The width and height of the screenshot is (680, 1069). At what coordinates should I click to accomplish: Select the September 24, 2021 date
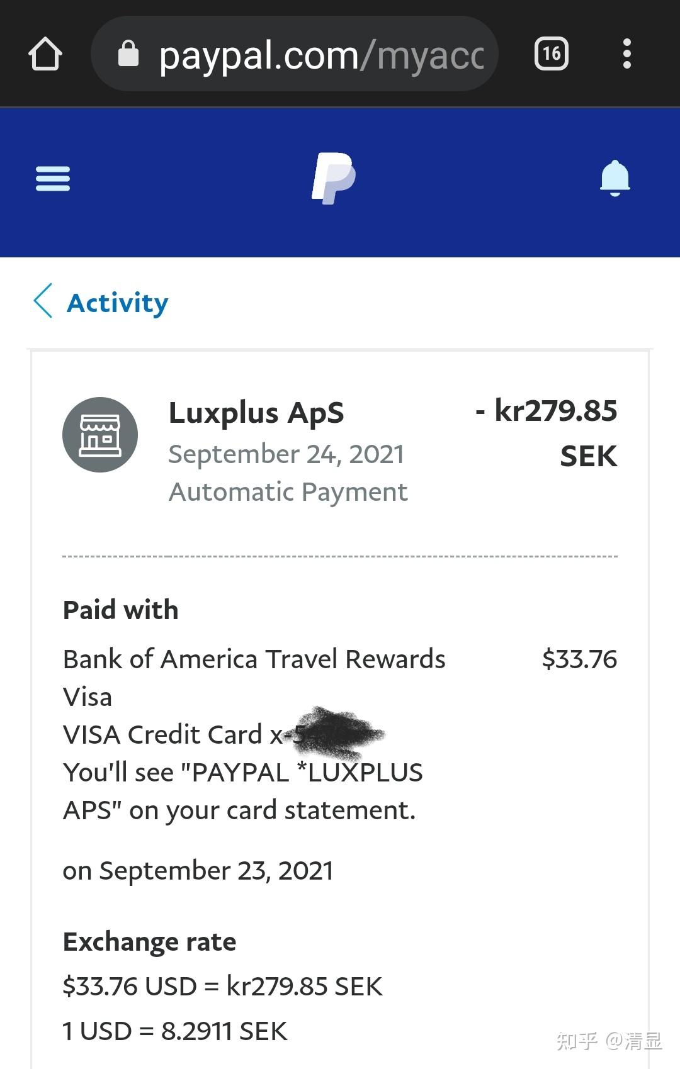click(x=286, y=454)
